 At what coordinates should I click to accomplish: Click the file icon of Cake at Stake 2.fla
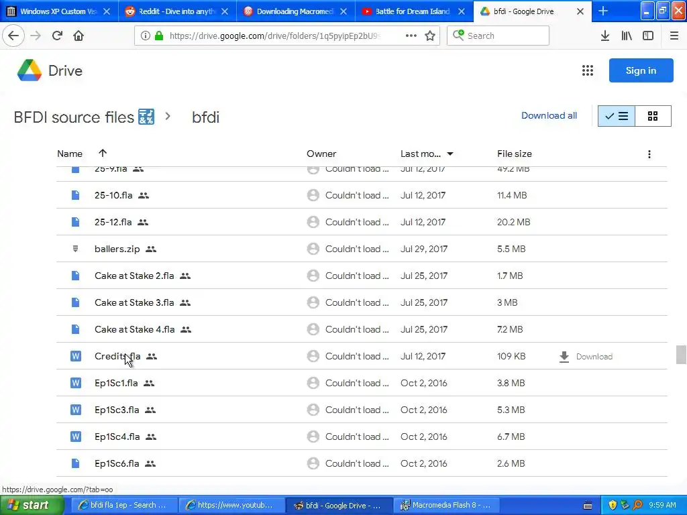pos(75,276)
